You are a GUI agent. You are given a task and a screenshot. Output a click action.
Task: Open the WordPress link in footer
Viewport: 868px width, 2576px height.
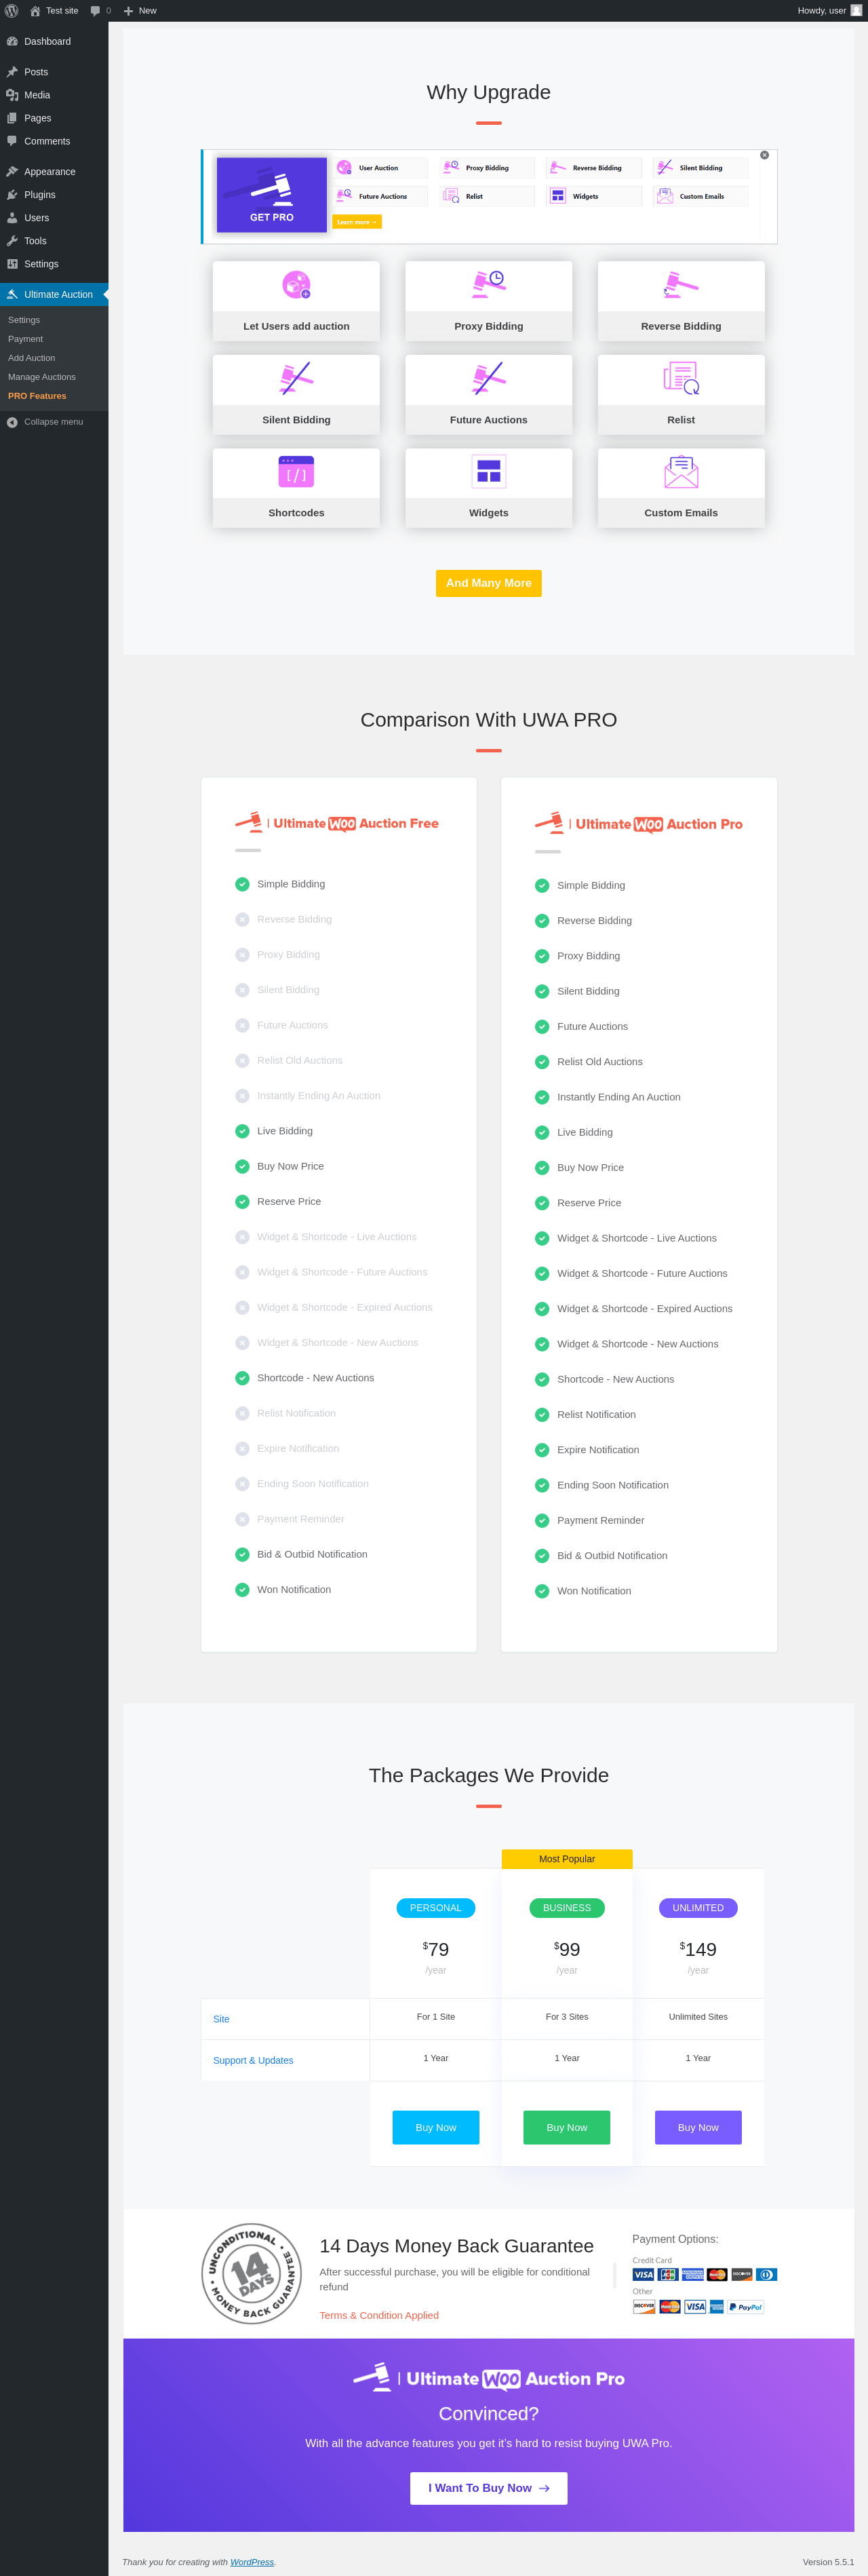(x=252, y=2562)
